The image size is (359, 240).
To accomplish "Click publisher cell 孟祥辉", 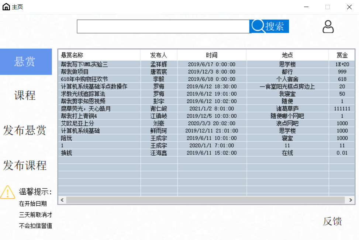I will coord(159,64).
